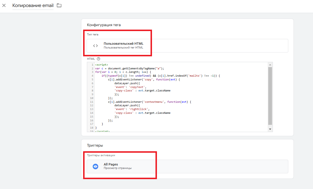Click the X icon to close the tag editor
This screenshot has height=189, width=313.
tap(4, 5)
